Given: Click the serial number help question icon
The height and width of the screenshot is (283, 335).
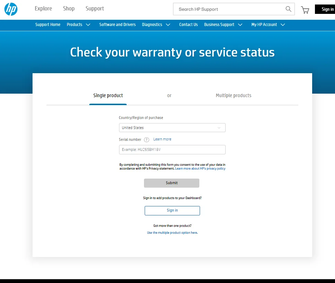Looking at the screenshot, I should [x=146, y=140].
